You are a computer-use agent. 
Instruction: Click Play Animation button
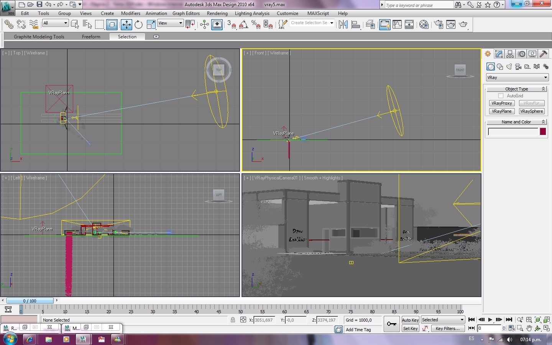coord(490,320)
